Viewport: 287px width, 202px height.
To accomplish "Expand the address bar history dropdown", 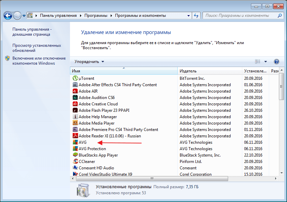I will (188, 16).
